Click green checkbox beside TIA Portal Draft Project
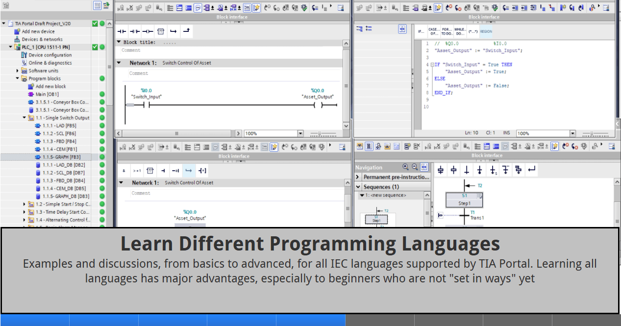Screen dimensions: 621x326 point(95,24)
